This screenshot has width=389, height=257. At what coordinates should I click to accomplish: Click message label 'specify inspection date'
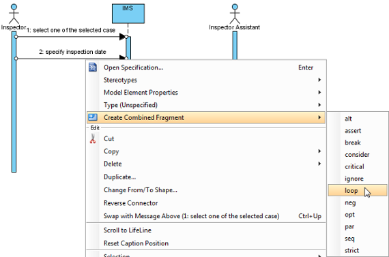(x=72, y=52)
